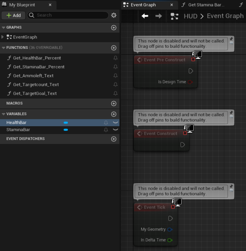Navigate back with the left arrow
This screenshot has height=251, width=246.
tap(145, 16)
